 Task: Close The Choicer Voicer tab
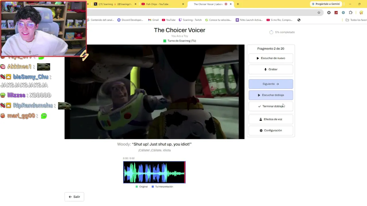[x=231, y=4]
